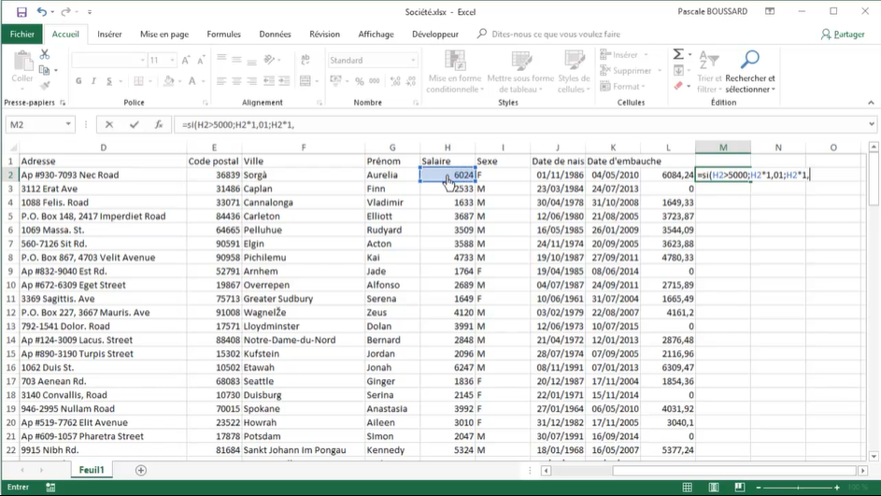The image size is (881, 496).
Task: Switch to Page Layout view in status bar
Action: point(714,487)
